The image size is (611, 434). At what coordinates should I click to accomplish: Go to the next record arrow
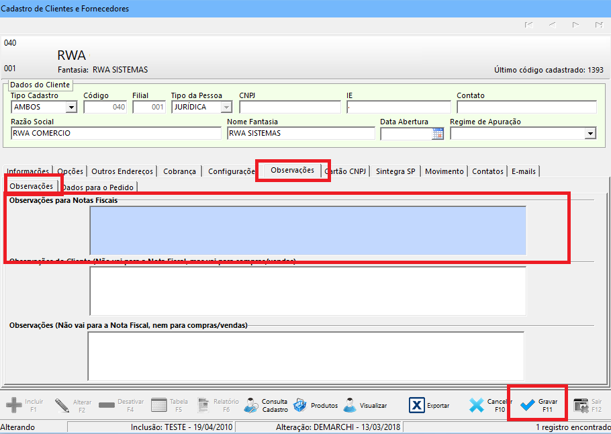(575, 25)
